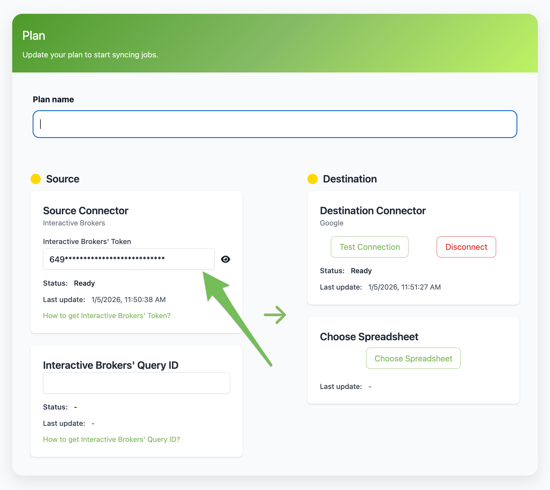Select the Interactive Brokers' Token input box

(x=128, y=259)
